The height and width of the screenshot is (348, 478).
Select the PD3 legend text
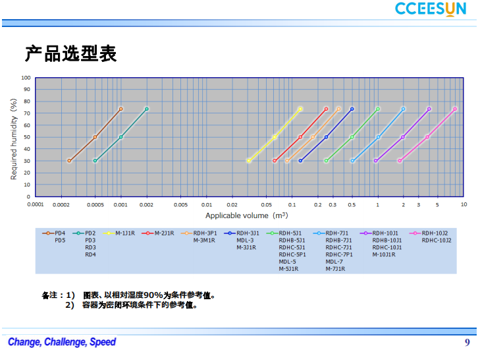tap(90, 241)
